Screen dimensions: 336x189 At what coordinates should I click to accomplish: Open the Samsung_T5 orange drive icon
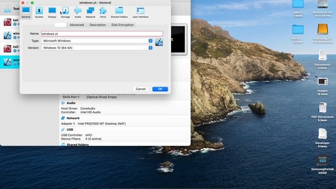[x=322, y=34]
